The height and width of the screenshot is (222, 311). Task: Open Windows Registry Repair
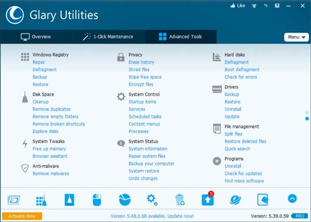click(39, 62)
